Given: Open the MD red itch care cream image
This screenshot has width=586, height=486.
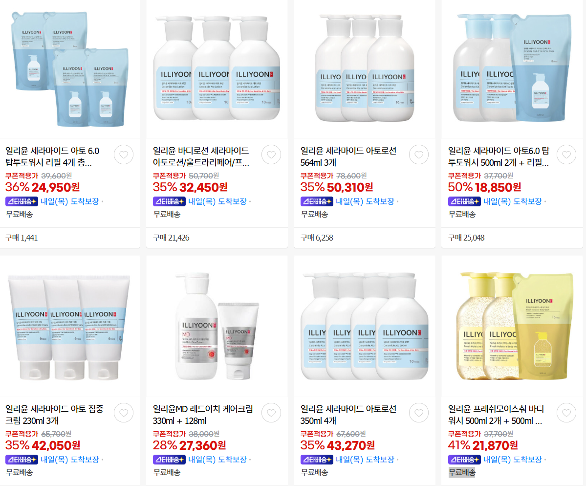Looking at the screenshot, I should 217,326.
